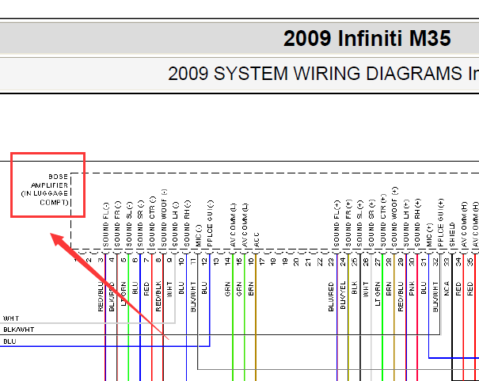Click the "BLK/WHT" label on the left horizontal wire

pos(19,330)
